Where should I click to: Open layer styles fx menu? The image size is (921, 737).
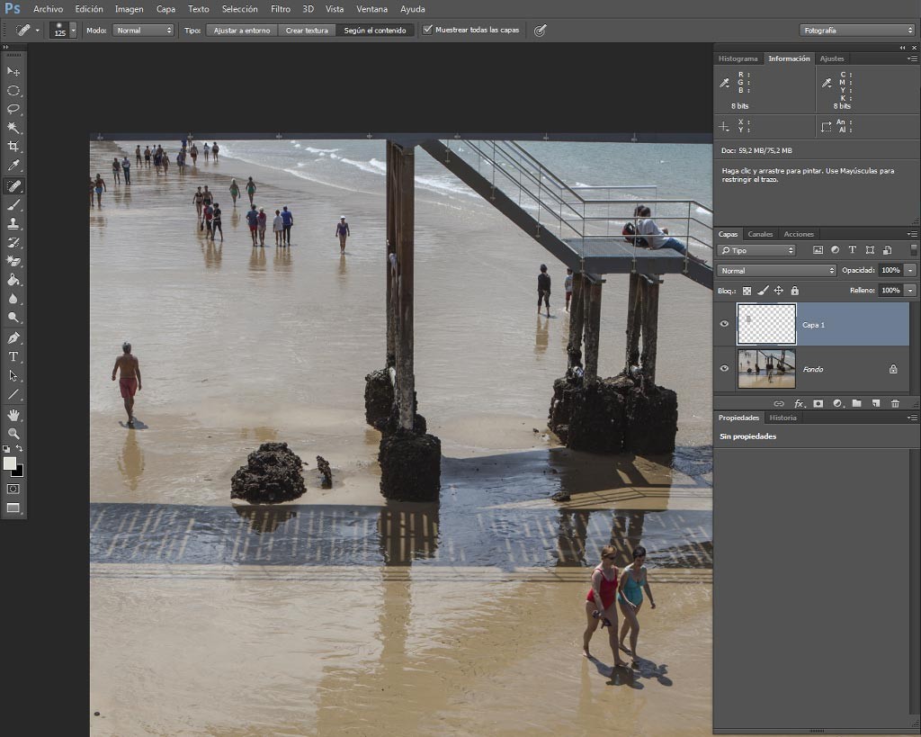799,403
